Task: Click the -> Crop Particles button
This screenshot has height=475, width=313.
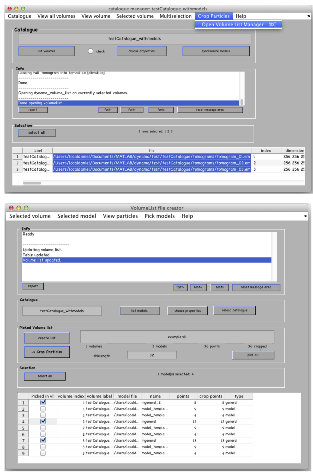Action: click(x=47, y=352)
